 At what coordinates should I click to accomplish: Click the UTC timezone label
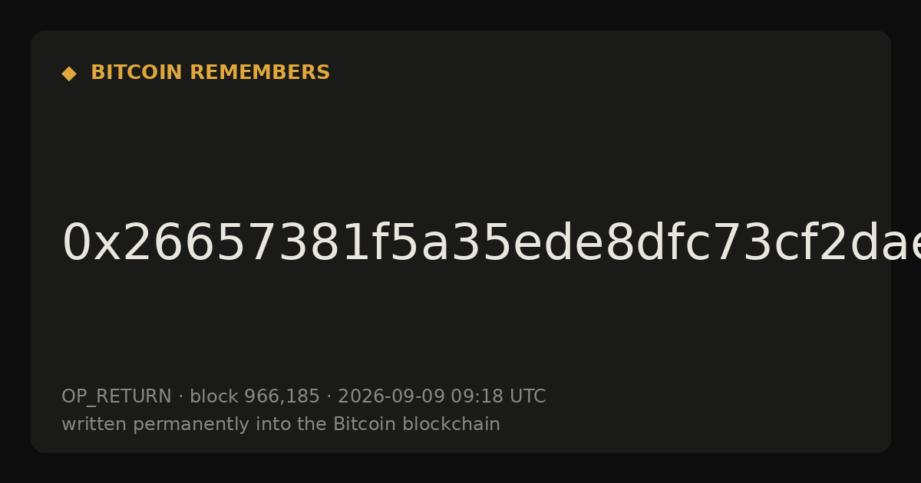pyautogui.click(x=527, y=397)
